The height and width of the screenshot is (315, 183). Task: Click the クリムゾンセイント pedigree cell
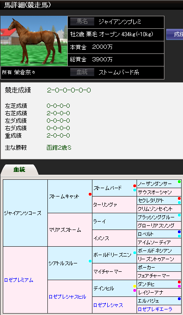coord(159,209)
